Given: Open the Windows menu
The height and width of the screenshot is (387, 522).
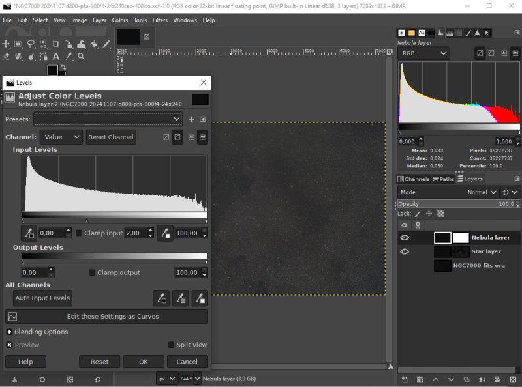Looking at the screenshot, I should pyautogui.click(x=185, y=20).
